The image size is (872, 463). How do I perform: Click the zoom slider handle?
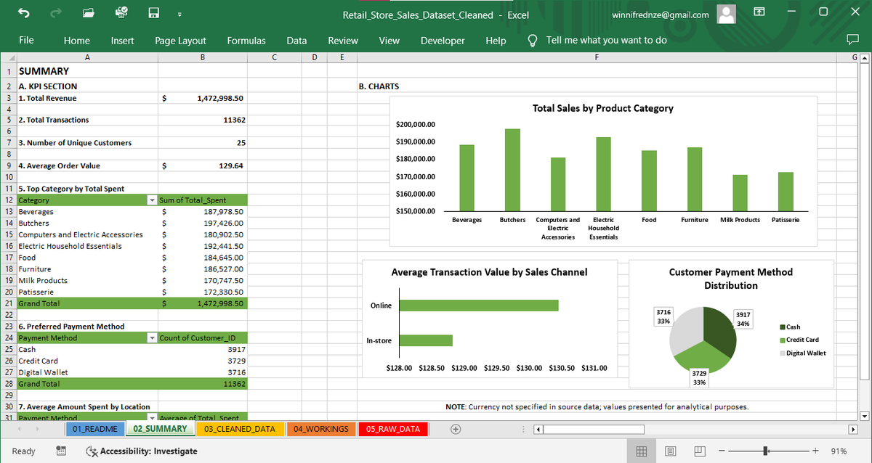[x=764, y=451]
